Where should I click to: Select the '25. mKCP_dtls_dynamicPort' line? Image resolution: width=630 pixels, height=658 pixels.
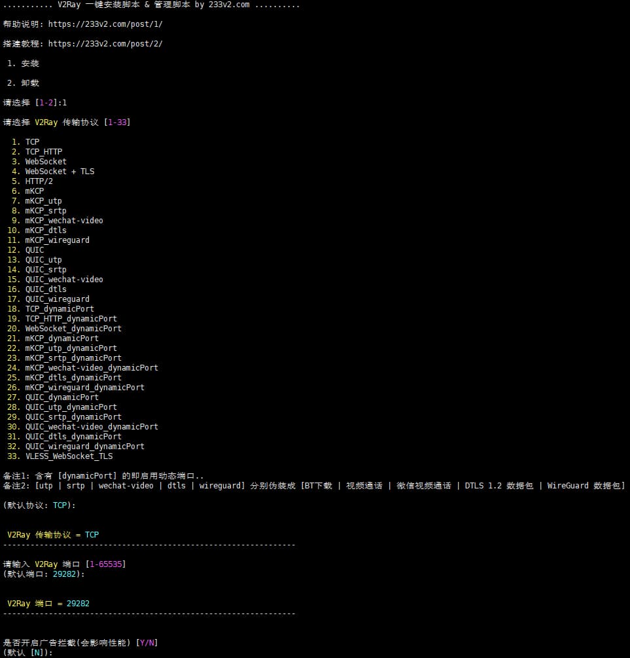click(65, 378)
